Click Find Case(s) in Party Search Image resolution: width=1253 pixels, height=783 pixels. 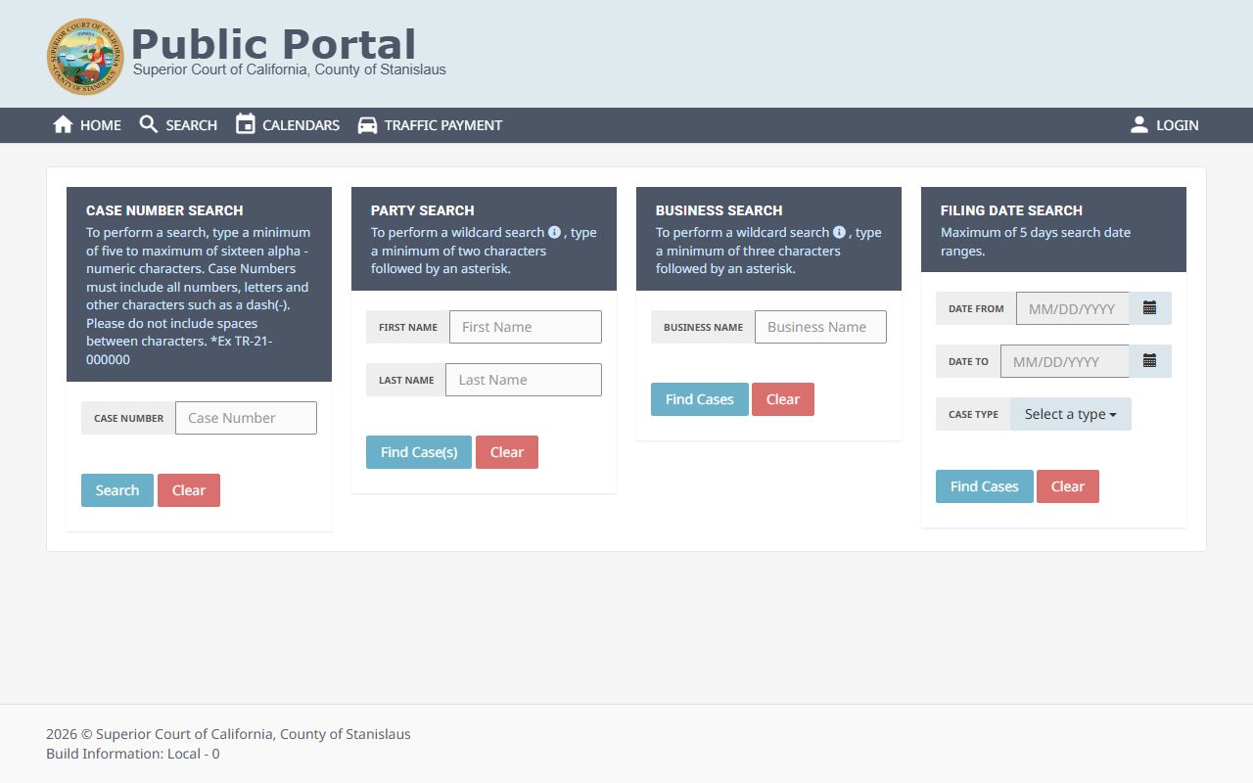(419, 452)
